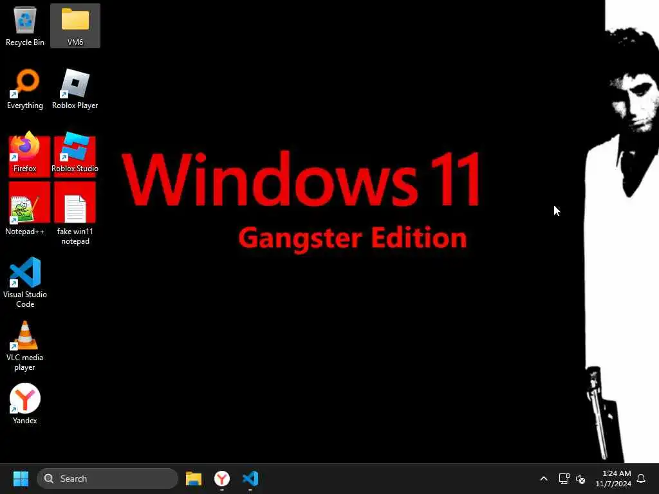659x494 pixels.
Task: Select the Yandex desktop shortcut
Action: (x=25, y=404)
